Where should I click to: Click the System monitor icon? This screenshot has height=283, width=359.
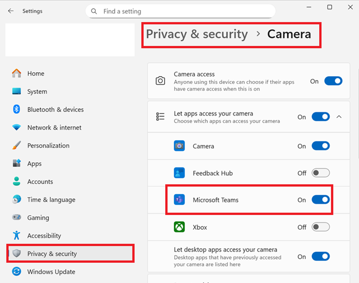pos(16,91)
